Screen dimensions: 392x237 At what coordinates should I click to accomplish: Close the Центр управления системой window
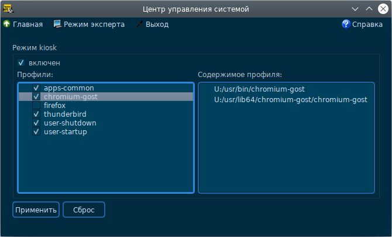point(383,9)
